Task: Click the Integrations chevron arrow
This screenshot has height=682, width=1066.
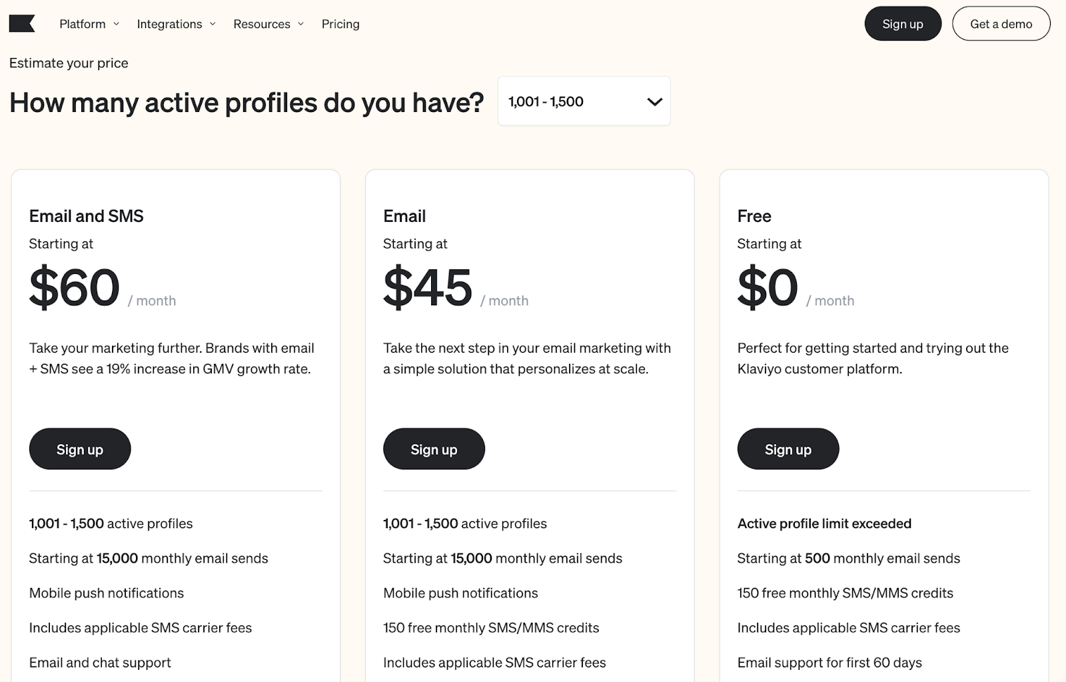Action: (213, 24)
